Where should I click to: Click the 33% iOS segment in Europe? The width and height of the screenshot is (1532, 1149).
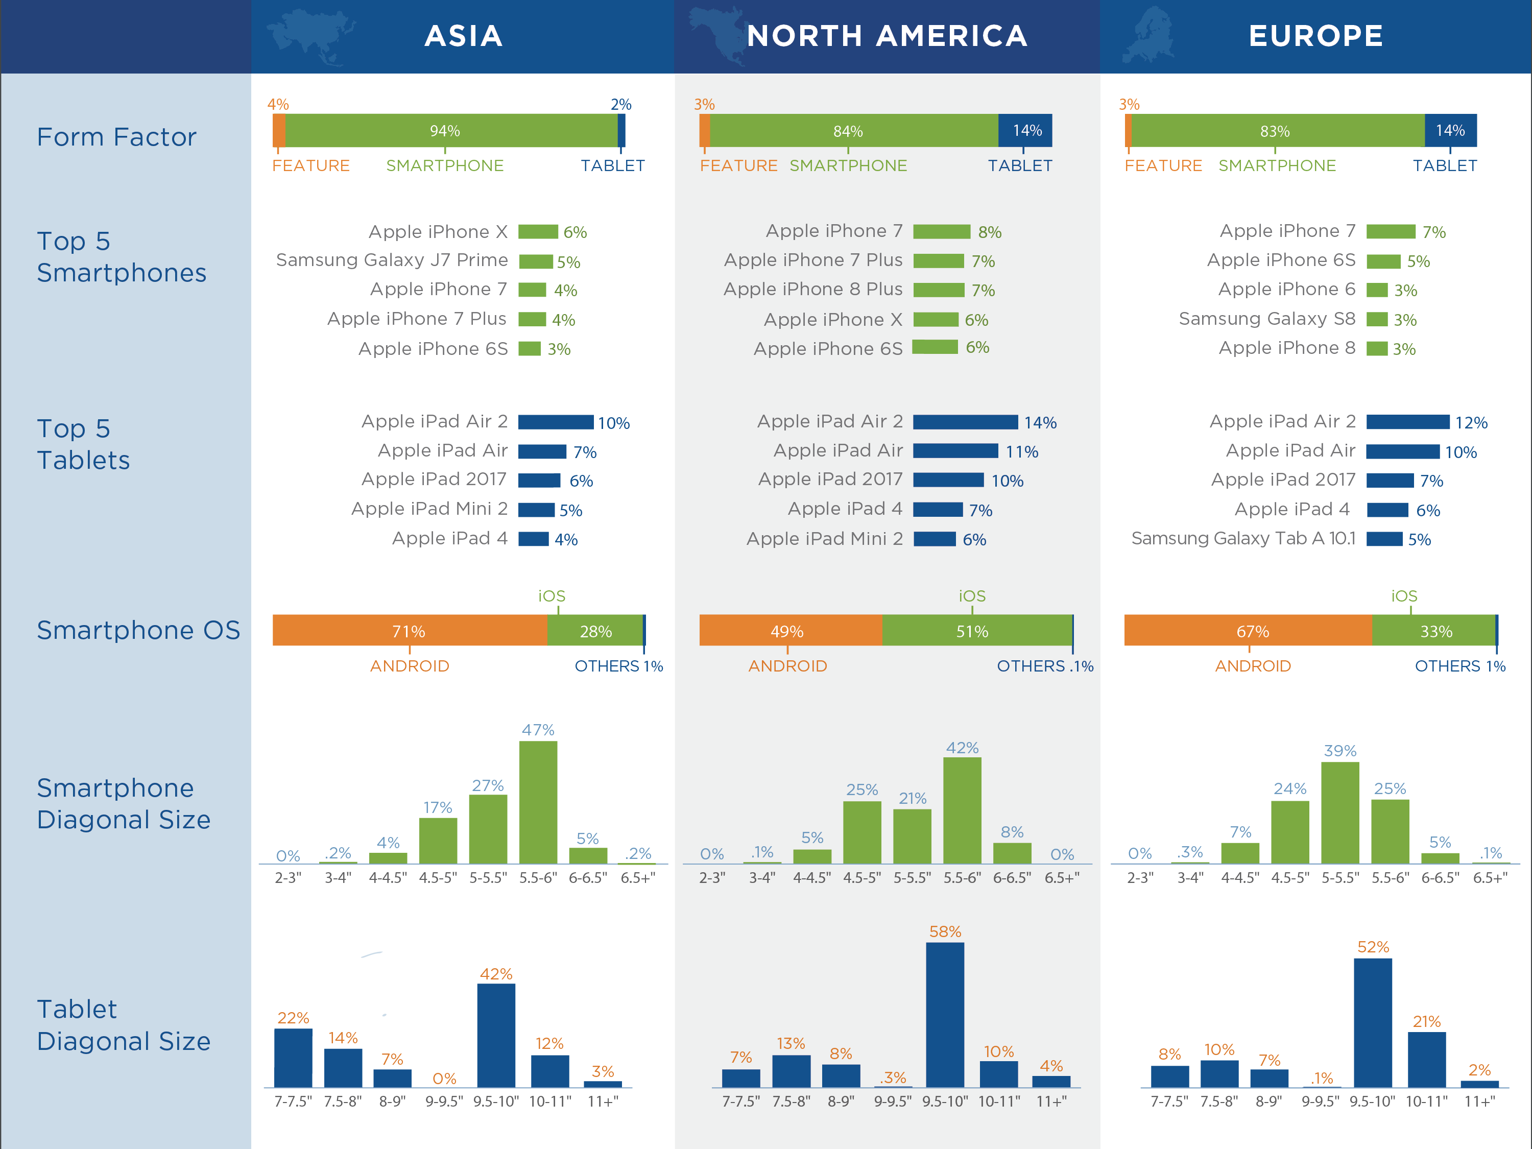[x=1433, y=630]
